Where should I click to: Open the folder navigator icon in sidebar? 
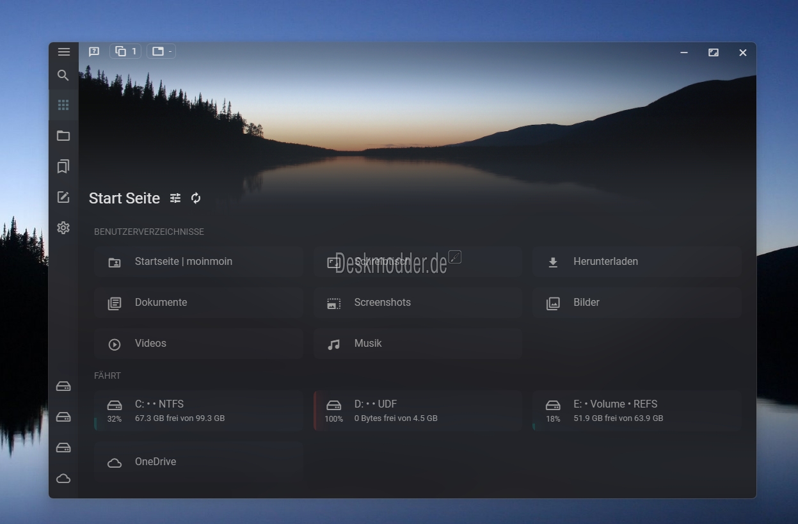[63, 136]
